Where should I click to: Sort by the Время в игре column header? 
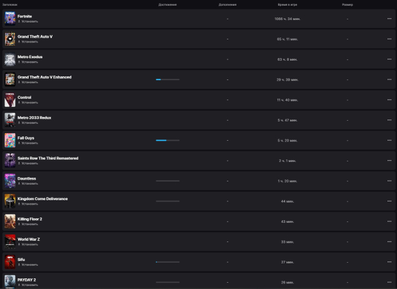288,4
